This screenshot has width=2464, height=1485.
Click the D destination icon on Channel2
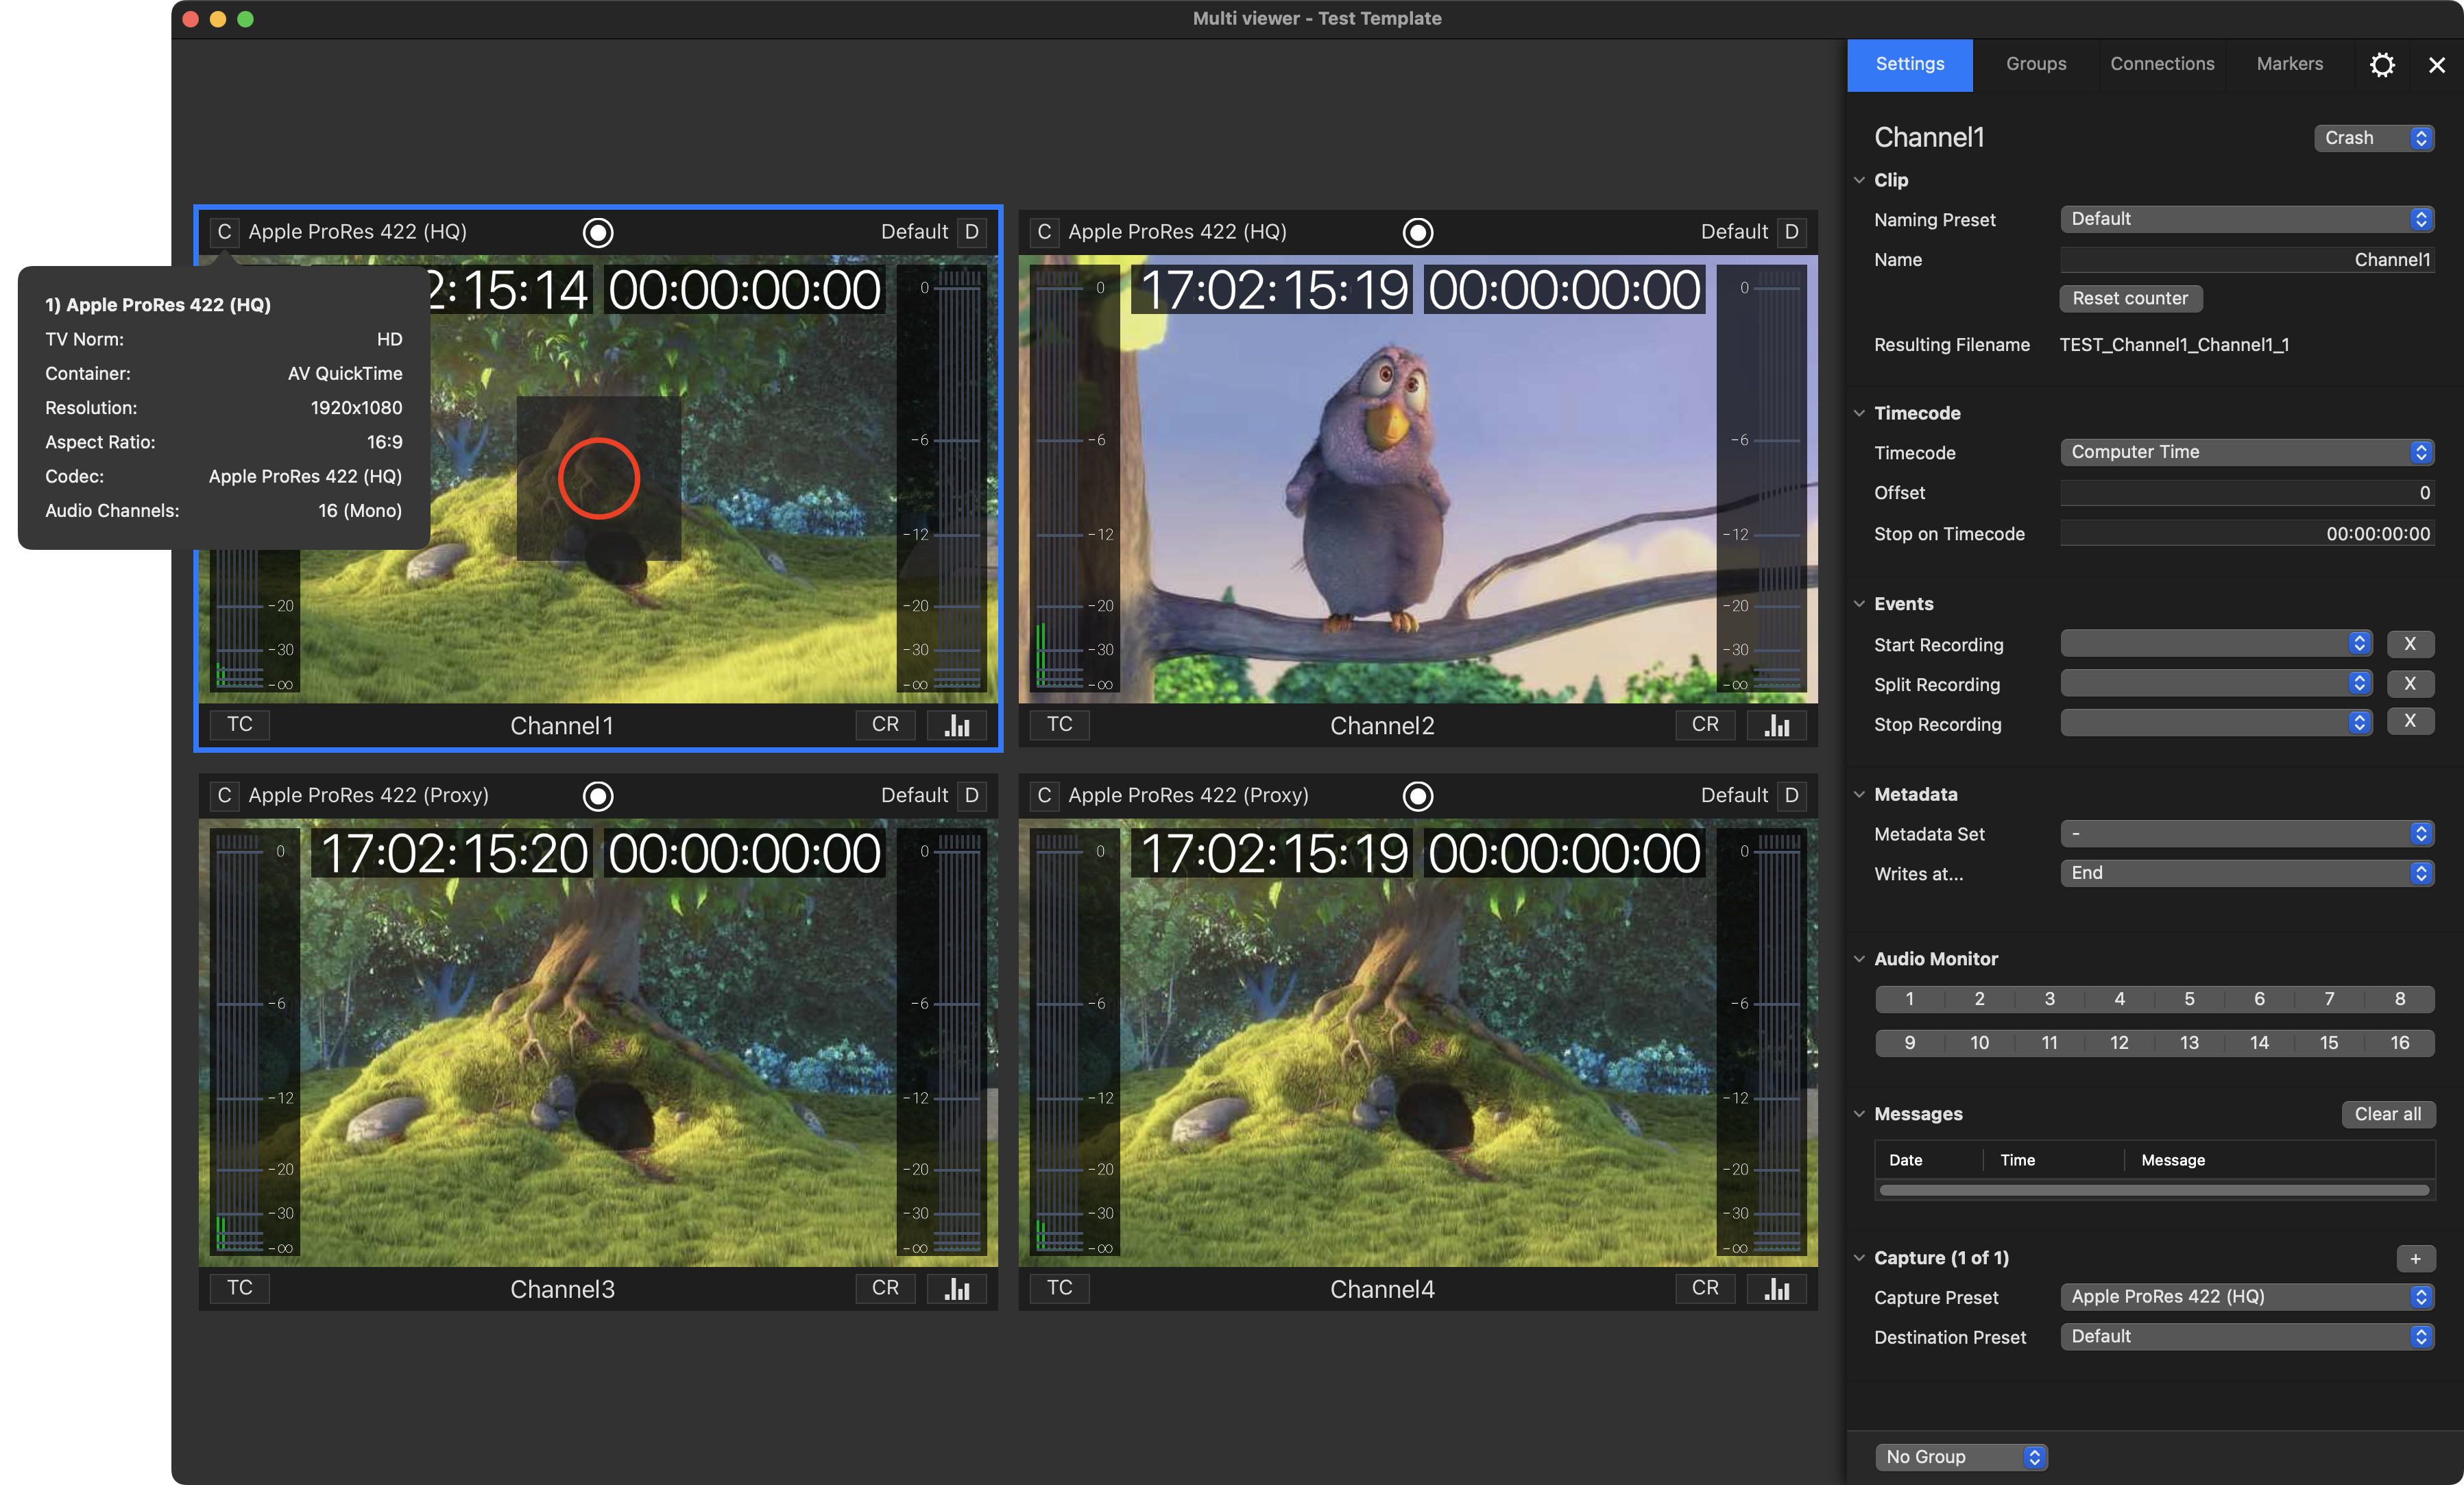(1791, 232)
